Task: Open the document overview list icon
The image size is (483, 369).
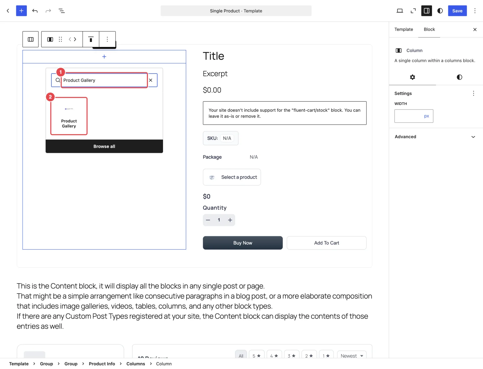Action: pyautogui.click(x=62, y=11)
